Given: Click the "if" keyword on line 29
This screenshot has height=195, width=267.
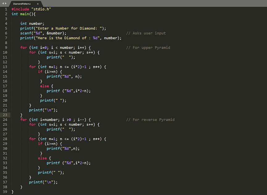Looking at the screenshot, I should point(40,144).
